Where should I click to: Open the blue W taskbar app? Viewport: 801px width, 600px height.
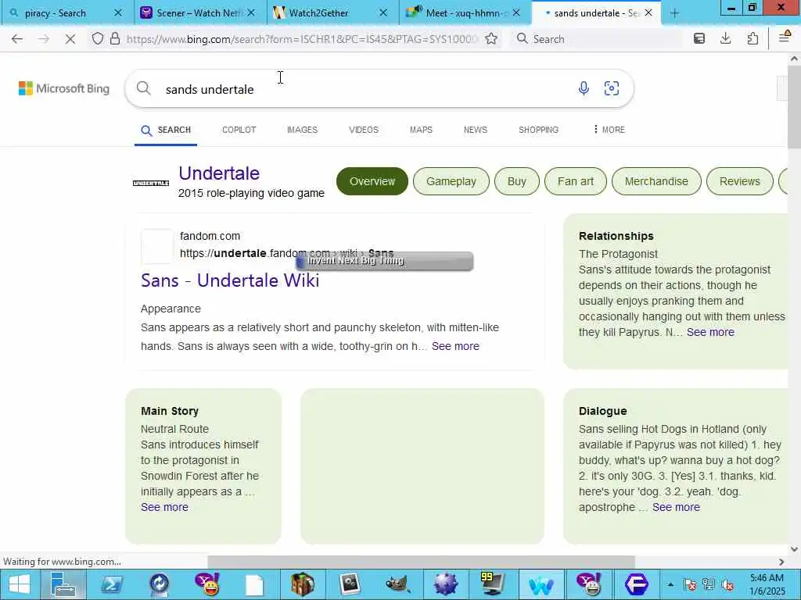[541, 584]
